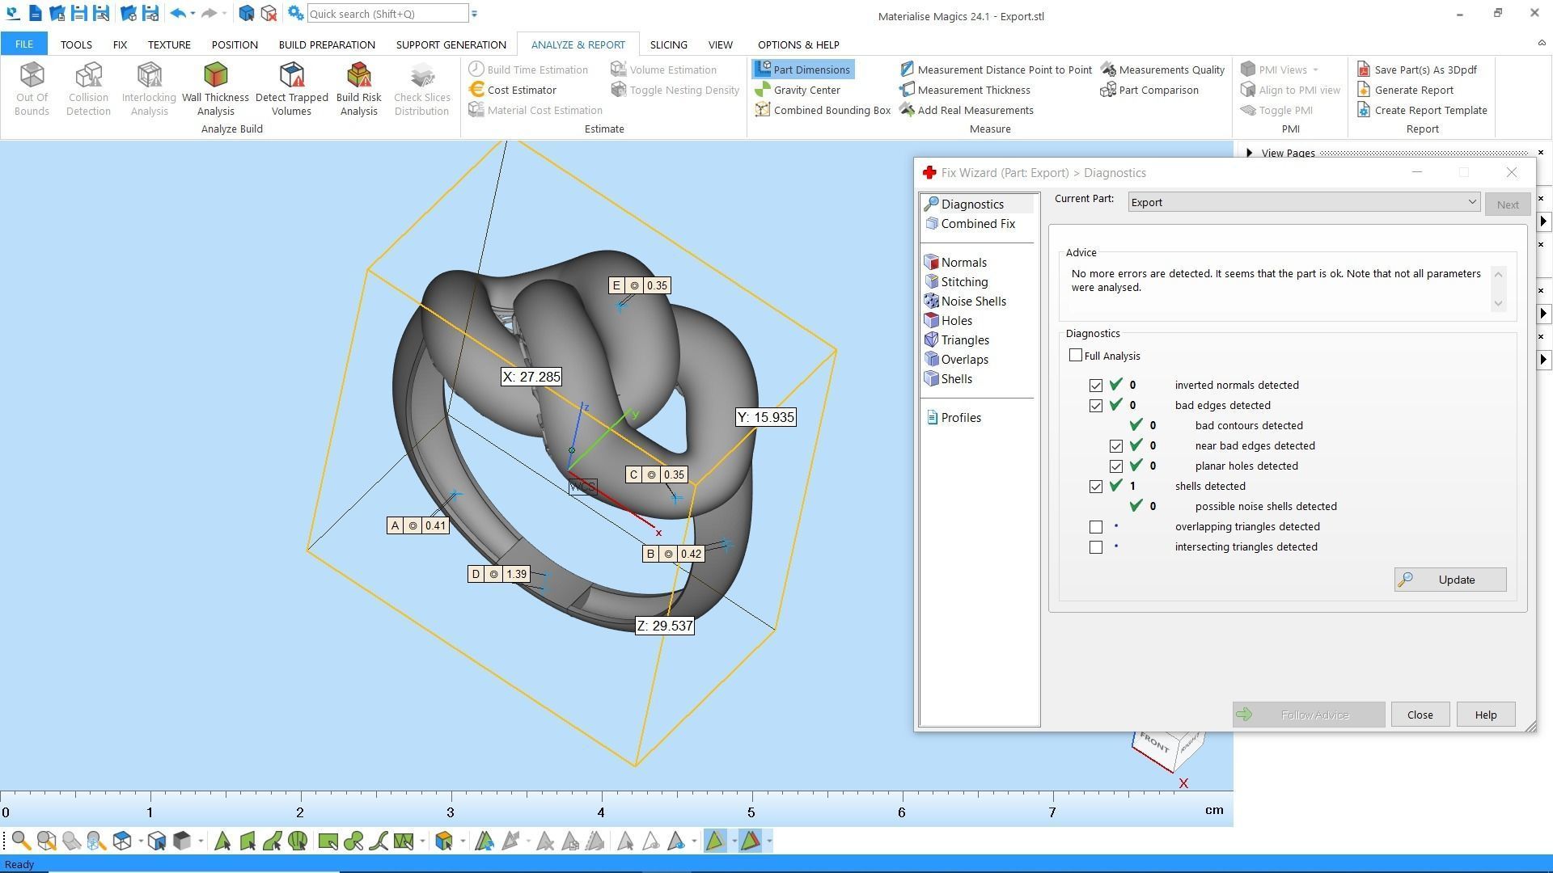Open Combined Bounding Box measurement
Image resolution: width=1553 pixels, height=873 pixels.
click(823, 110)
